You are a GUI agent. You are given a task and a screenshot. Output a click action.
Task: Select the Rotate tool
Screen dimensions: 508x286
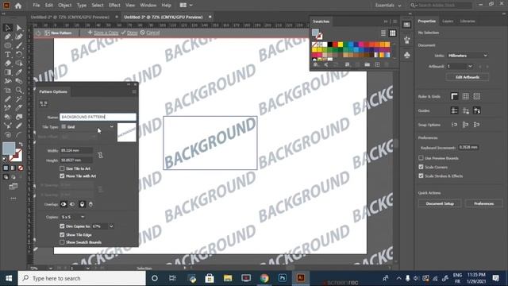[19, 55]
